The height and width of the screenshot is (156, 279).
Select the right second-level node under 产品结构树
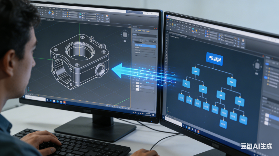coord(232,82)
